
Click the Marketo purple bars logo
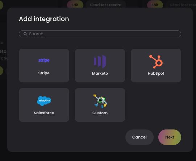tap(100, 61)
